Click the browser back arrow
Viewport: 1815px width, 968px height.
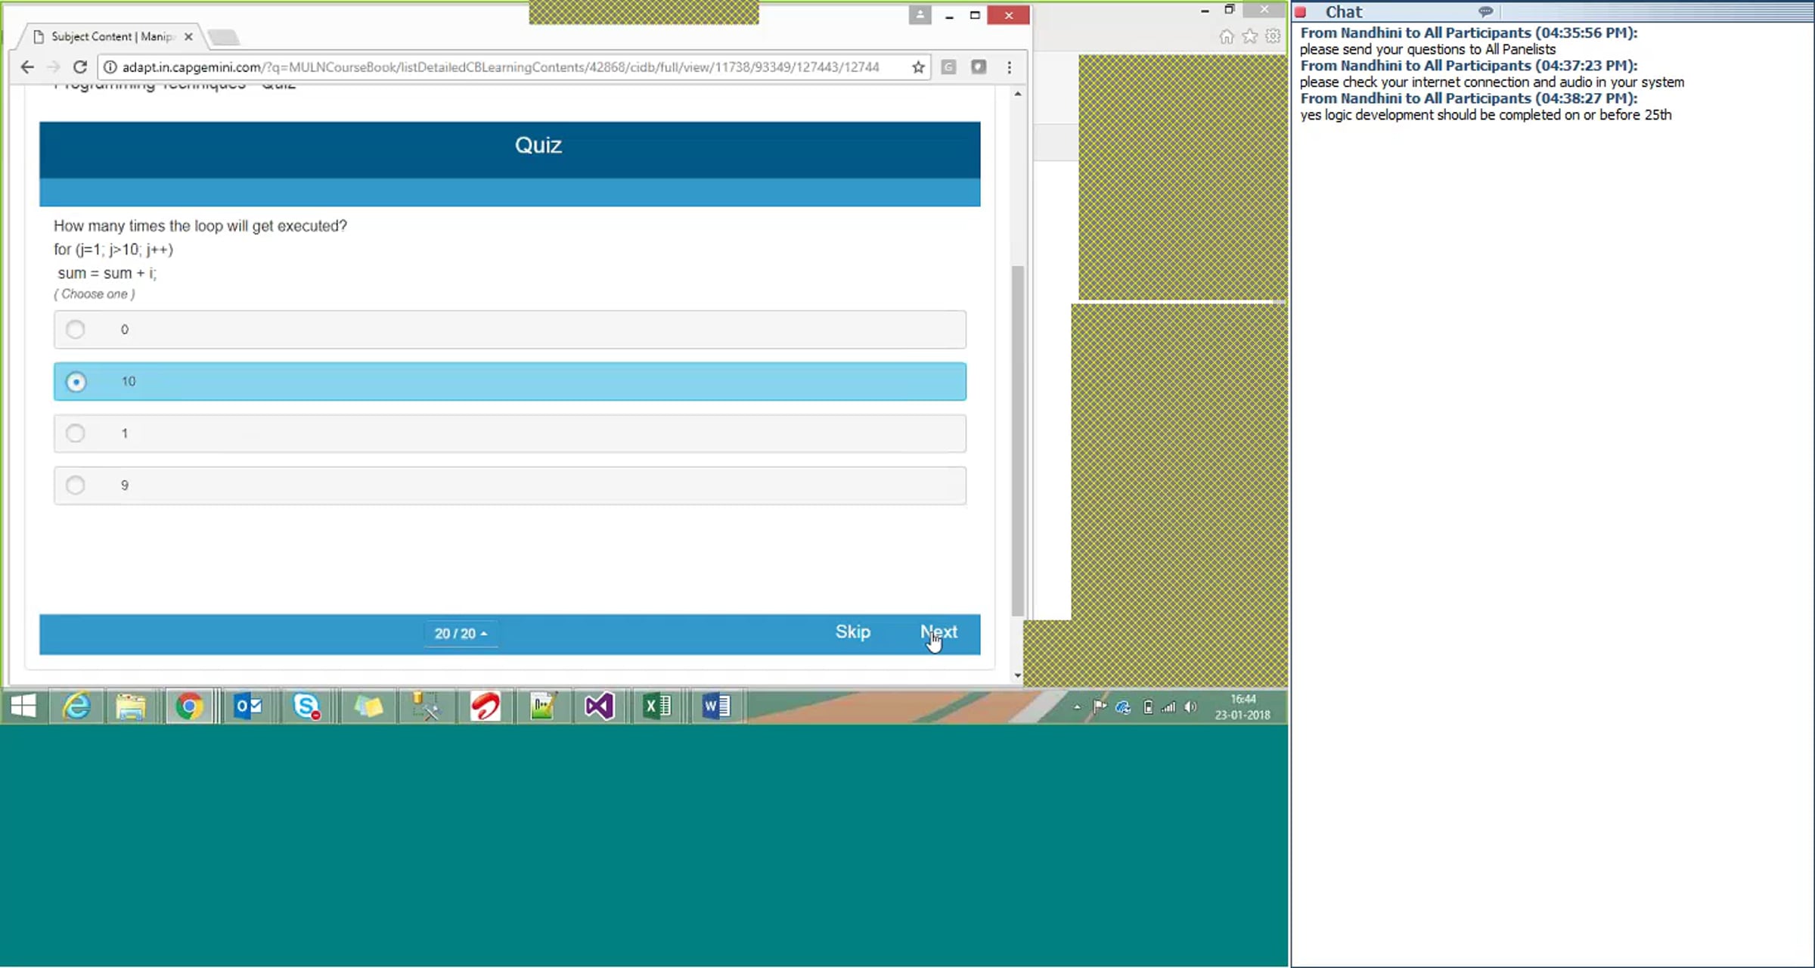27,67
